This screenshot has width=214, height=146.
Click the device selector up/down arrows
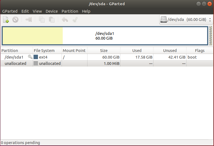click(210, 20)
